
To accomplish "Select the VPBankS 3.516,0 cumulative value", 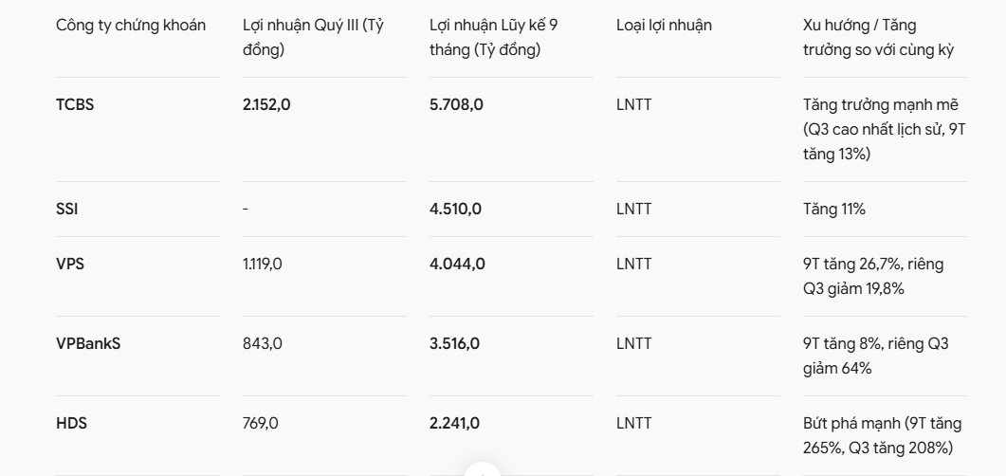I will 454,343.
